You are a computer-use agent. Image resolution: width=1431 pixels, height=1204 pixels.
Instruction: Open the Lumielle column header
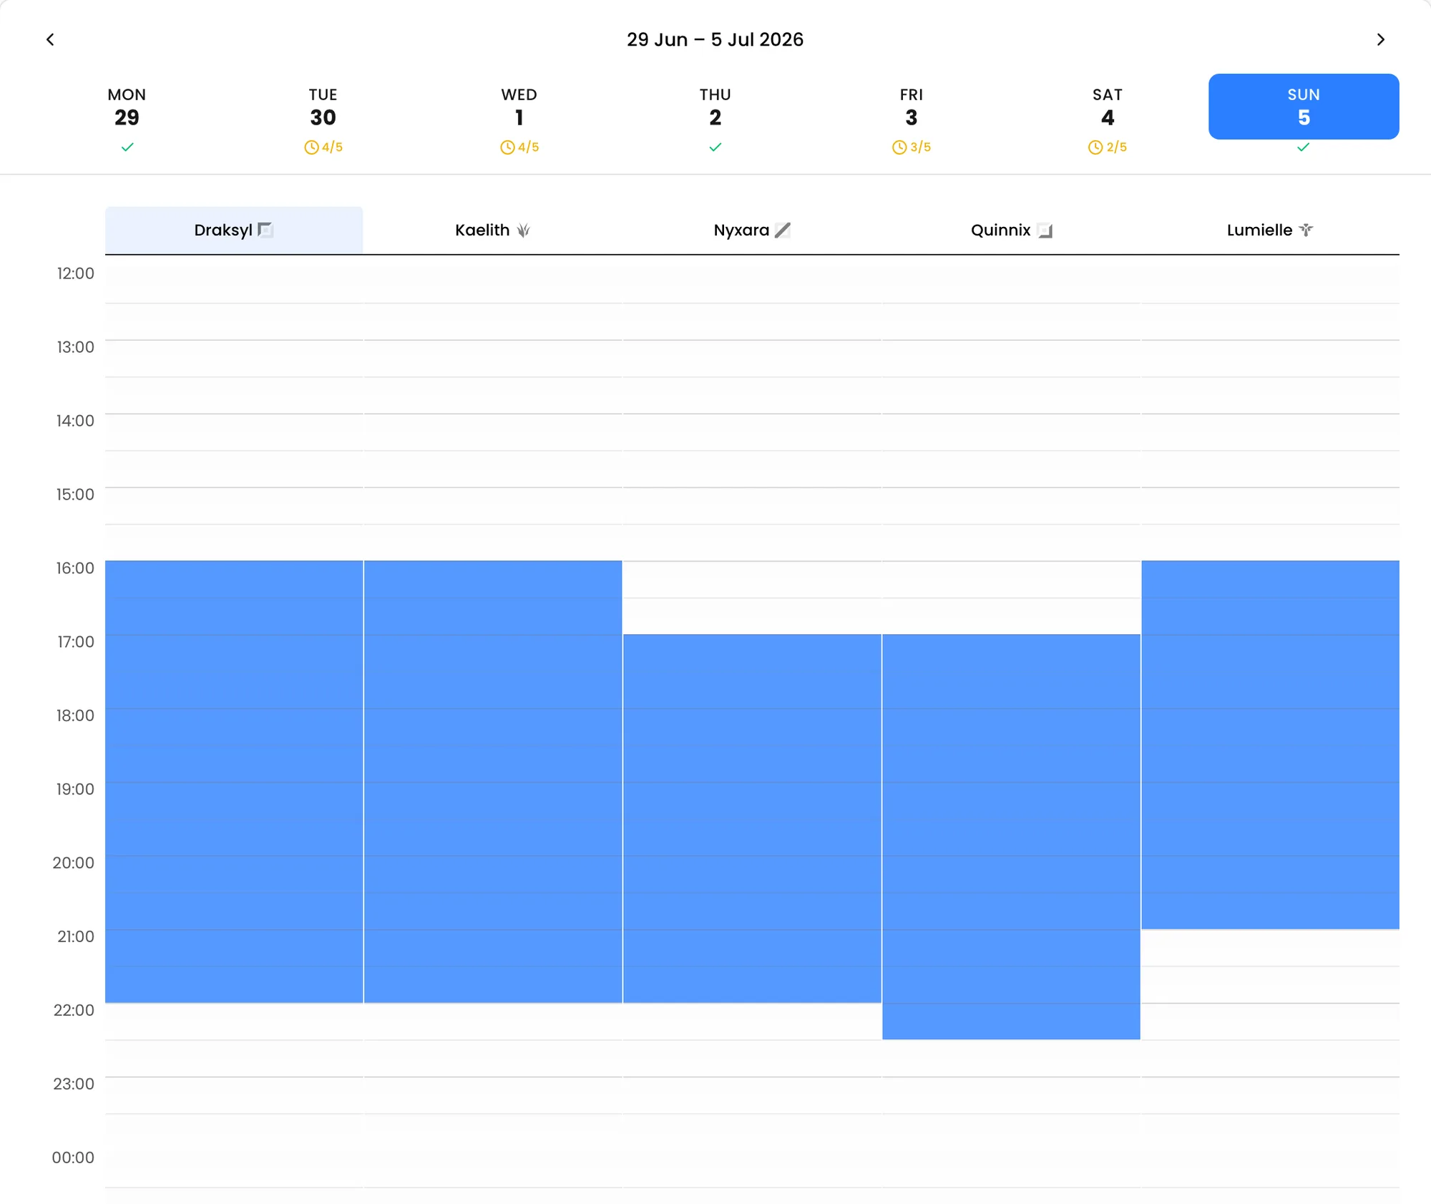[1270, 230]
